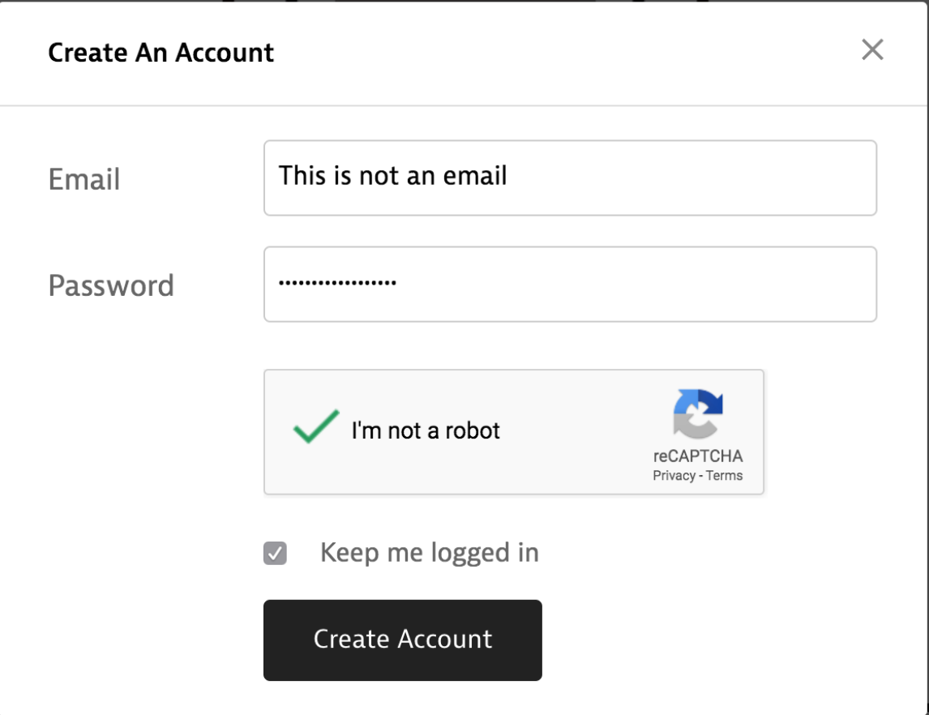929x715 pixels.
Task: Click the Password field label
Action: pyautogui.click(x=112, y=285)
